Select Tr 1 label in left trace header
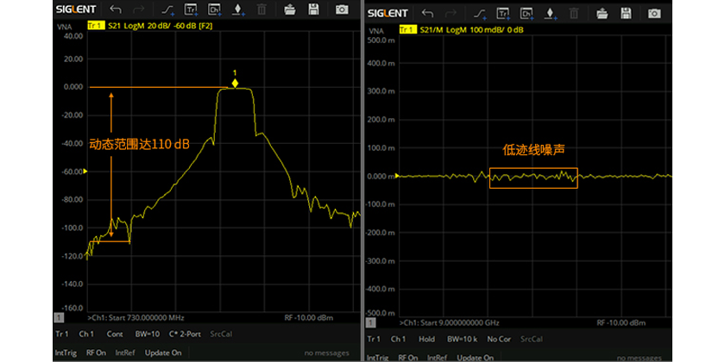Viewport: 725px width, 362px height. (95, 28)
